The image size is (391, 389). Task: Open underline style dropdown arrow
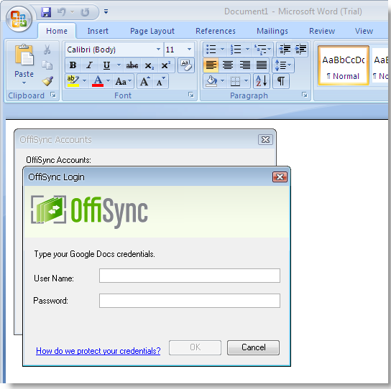coord(119,65)
